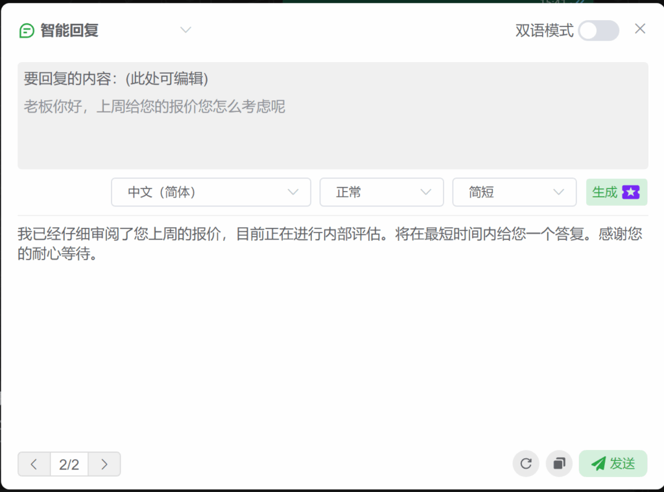
Task: Go to next reply with right arrow
Action: click(x=104, y=464)
